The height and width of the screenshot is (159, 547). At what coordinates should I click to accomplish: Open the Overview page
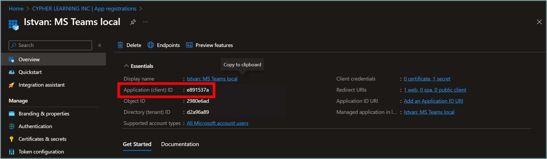54,59
